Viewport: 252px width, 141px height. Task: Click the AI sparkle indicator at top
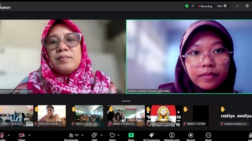tap(193, 6)
